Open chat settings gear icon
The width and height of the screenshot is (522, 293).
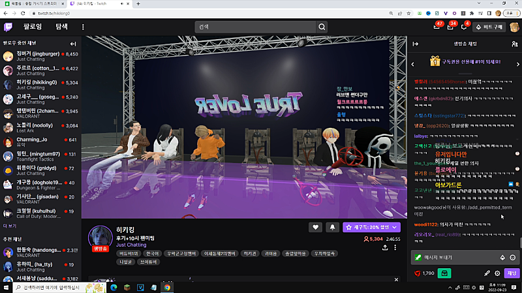(497, 273)
